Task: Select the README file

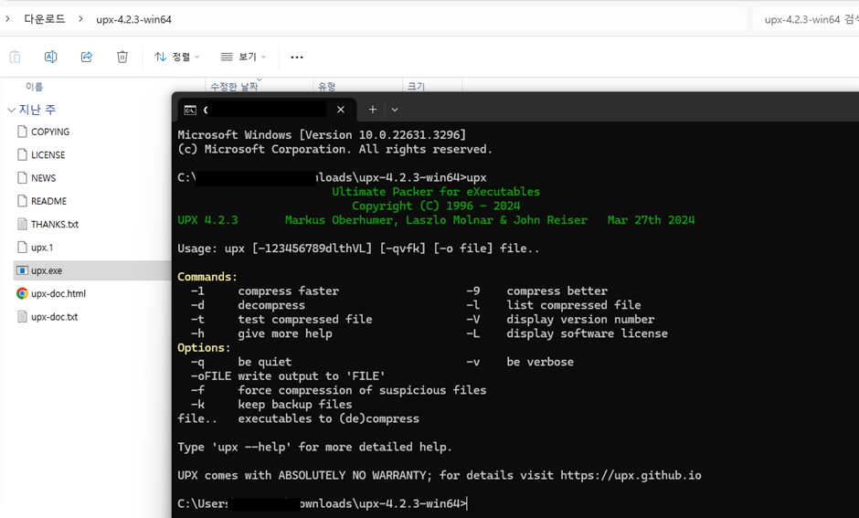Action: (48, 201)
